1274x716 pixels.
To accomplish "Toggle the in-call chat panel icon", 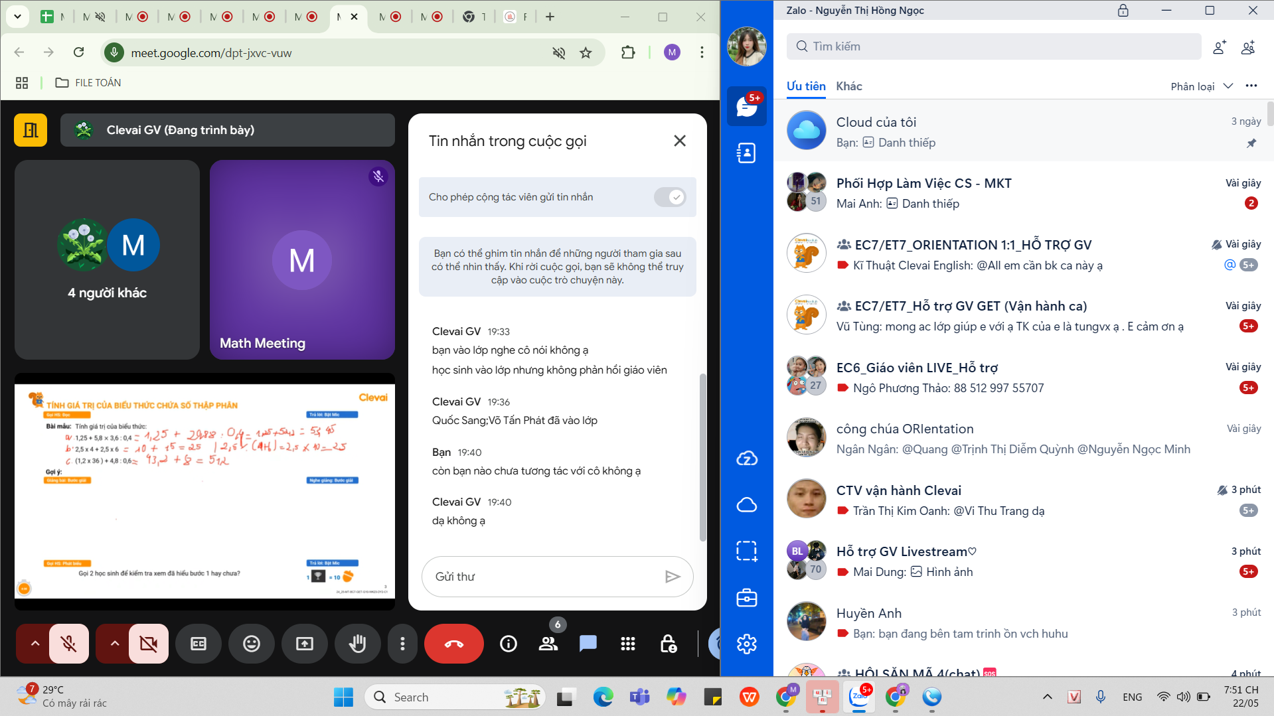I will [588, 644].
